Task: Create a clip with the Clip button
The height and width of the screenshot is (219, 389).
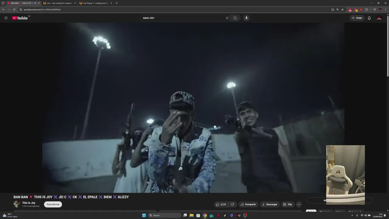Action: [288, 204]
